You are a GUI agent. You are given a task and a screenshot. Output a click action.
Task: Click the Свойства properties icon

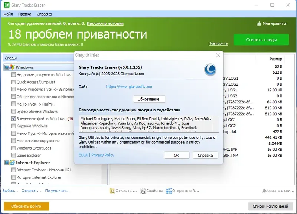tap(143, 191)
